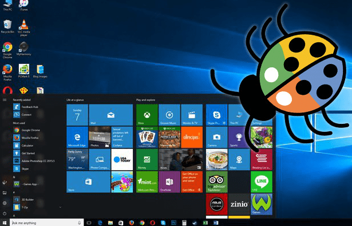352x226 pixels.
Task: Open the Skype Preview tile
Action: pyautogui.click(x=217, y=115)
